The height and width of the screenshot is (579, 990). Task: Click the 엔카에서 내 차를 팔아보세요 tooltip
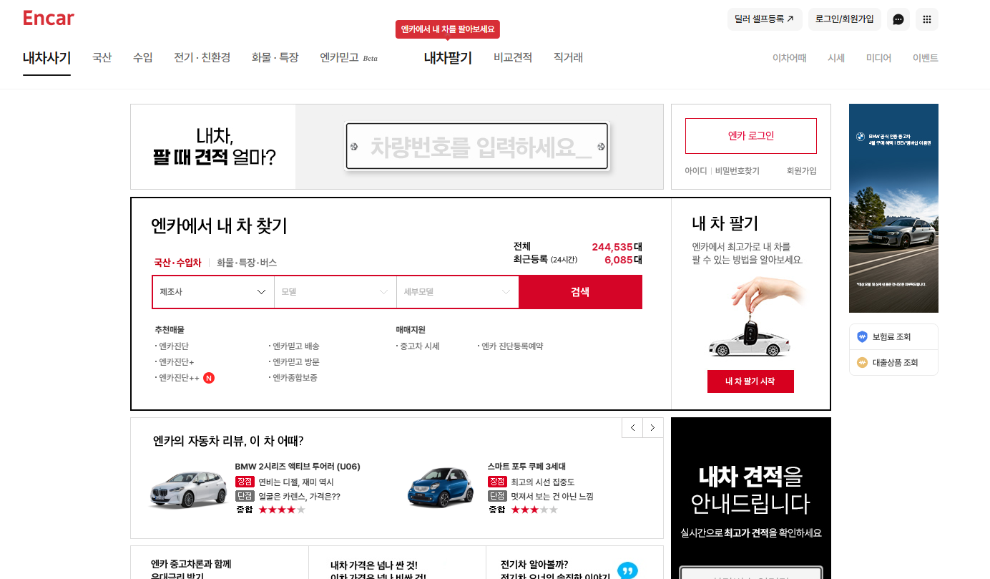(x=448, y=29)
